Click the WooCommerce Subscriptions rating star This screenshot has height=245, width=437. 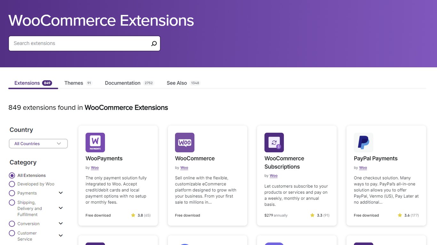[x=312, y=215]
